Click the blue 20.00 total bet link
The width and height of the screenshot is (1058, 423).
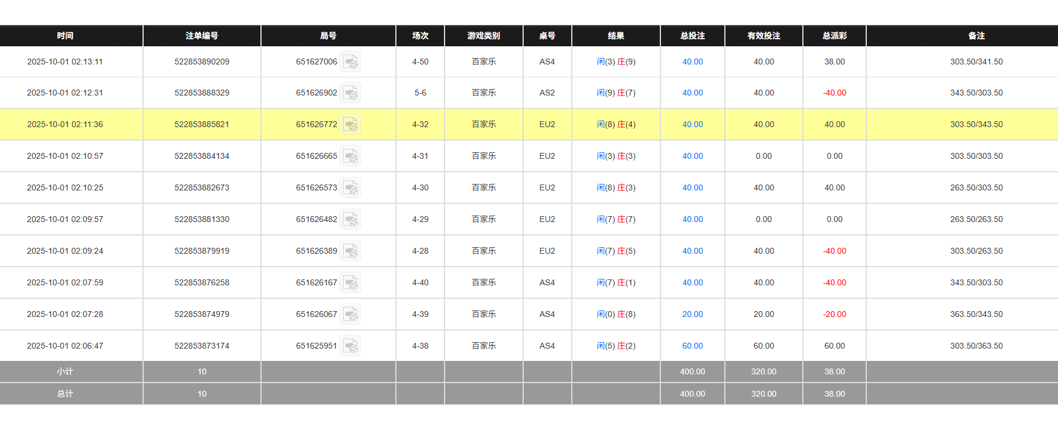(692, 314)
